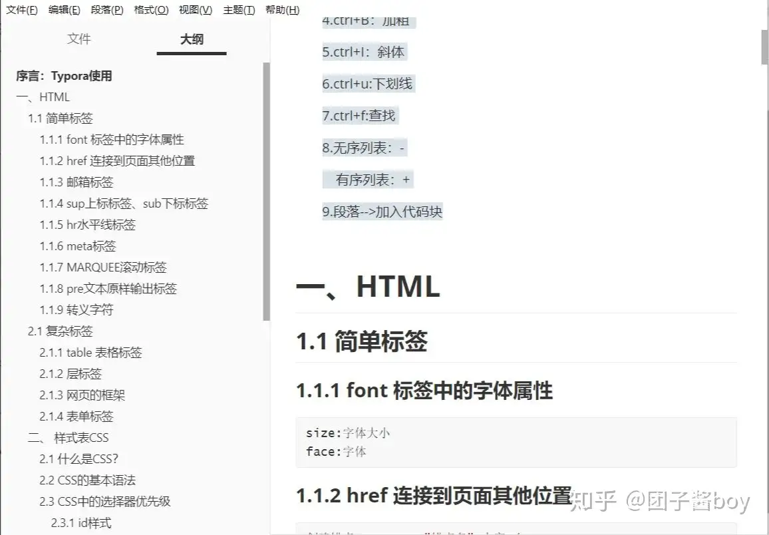Switch to the 文件 sidebar tab
769x535 pixels.
[80, 39]
